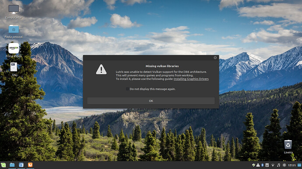The image size is (302, 169).
Task: Close the Missing vulkan libraries dialog
Action: pyautogui.click(x=215, y=58)
